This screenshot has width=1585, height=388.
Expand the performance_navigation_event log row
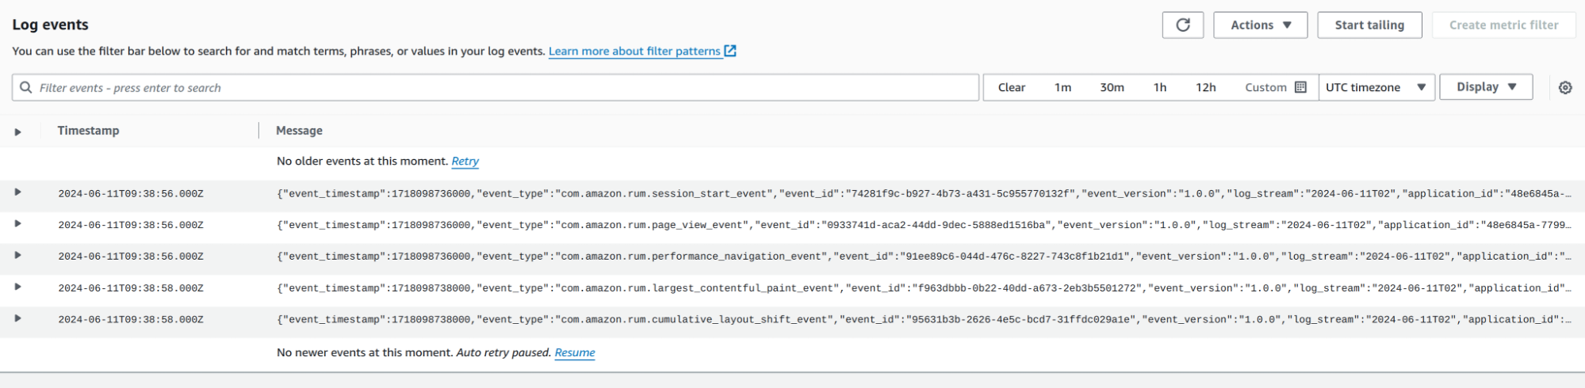pos(17,256)
